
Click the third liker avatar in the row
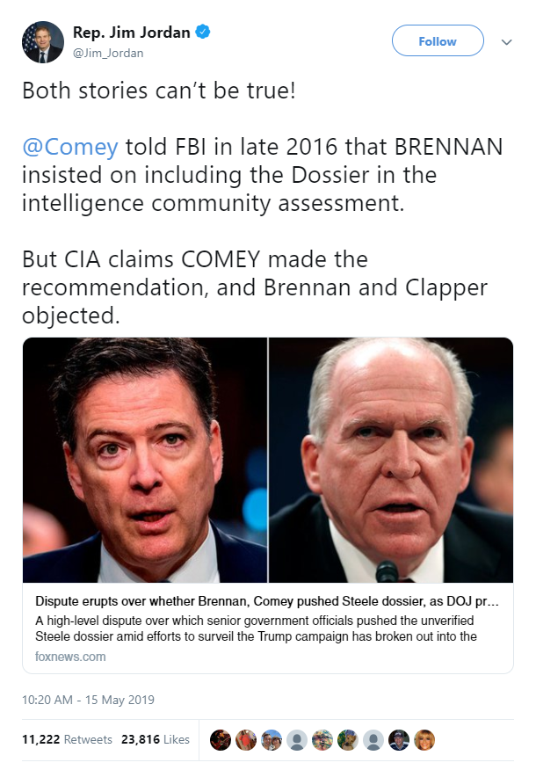pyautogui.click(x=272, y=740)
